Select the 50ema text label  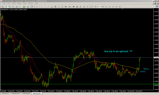(143, 72)
